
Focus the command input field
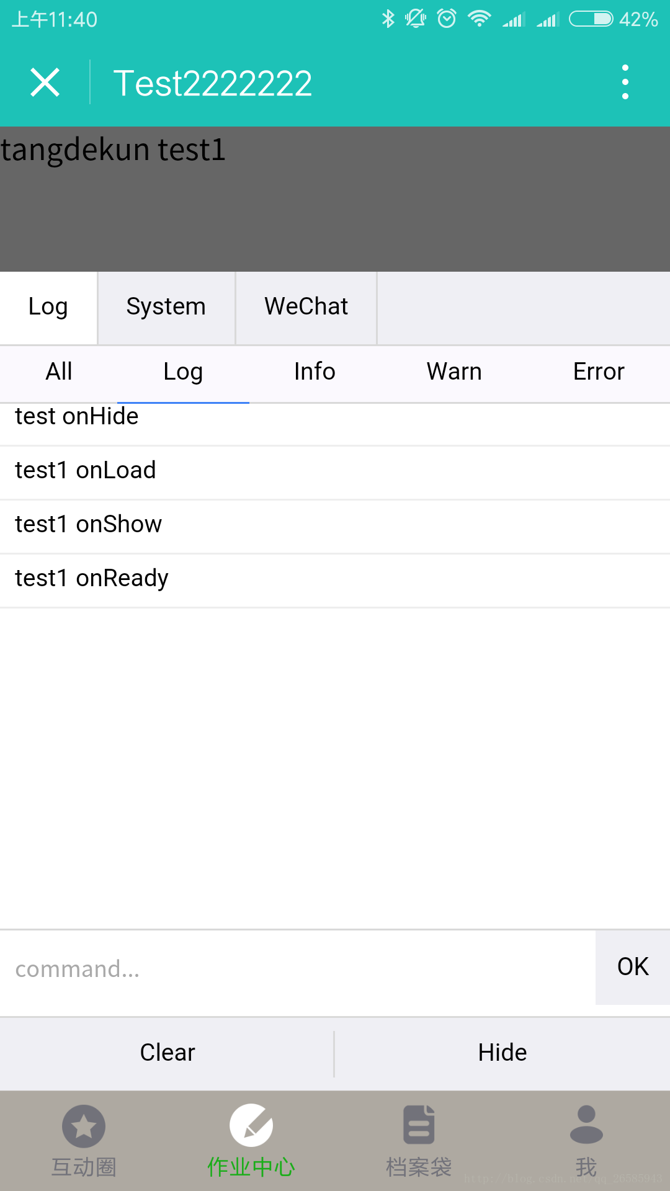[298, 968]
